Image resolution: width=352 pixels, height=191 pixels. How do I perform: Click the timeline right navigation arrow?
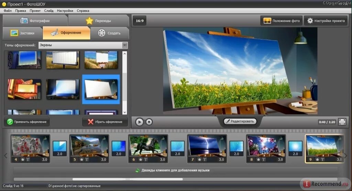[x=346, y=155]
